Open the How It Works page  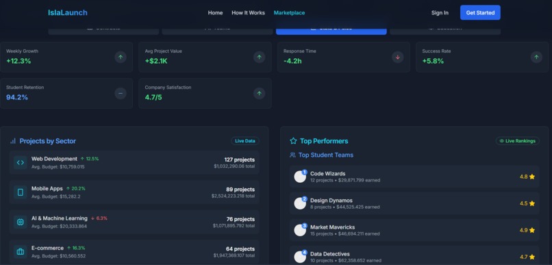(248, 13)
